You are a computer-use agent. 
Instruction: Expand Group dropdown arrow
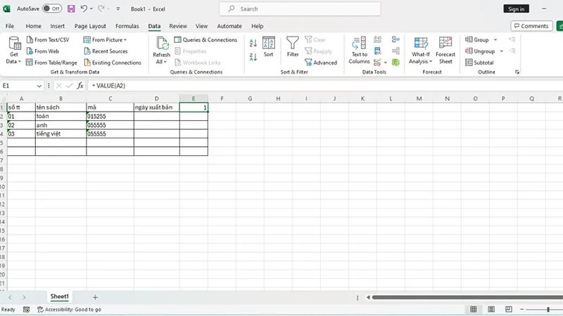495,40
